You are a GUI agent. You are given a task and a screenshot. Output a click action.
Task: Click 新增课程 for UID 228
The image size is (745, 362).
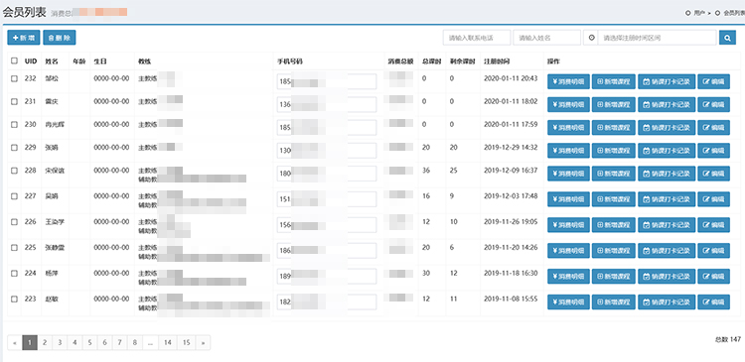point(614,174)
